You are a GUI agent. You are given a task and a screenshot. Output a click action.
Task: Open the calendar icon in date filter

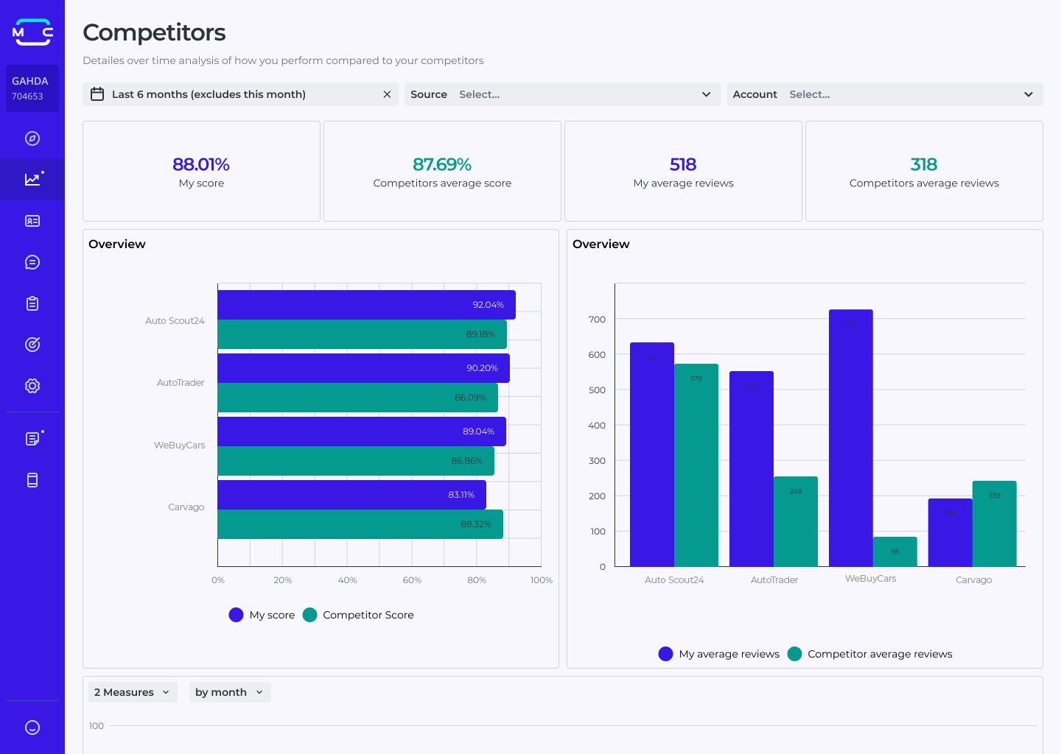click(x=97, y=94)
